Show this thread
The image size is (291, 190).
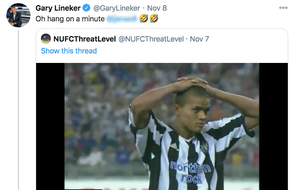(69, 51)
